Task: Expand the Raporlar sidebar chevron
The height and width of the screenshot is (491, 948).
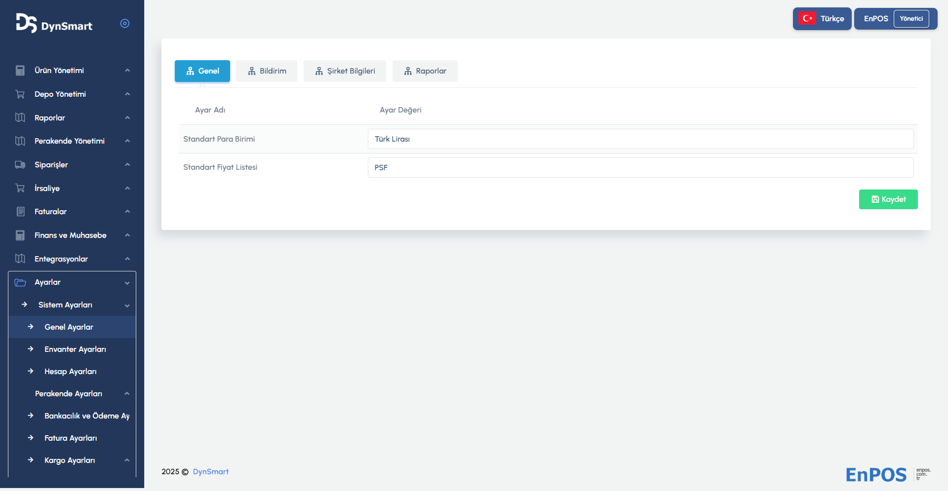Action: 127,118
